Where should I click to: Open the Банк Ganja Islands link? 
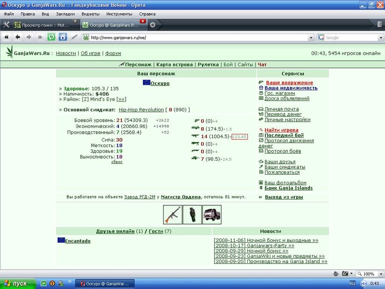[289, 188]
